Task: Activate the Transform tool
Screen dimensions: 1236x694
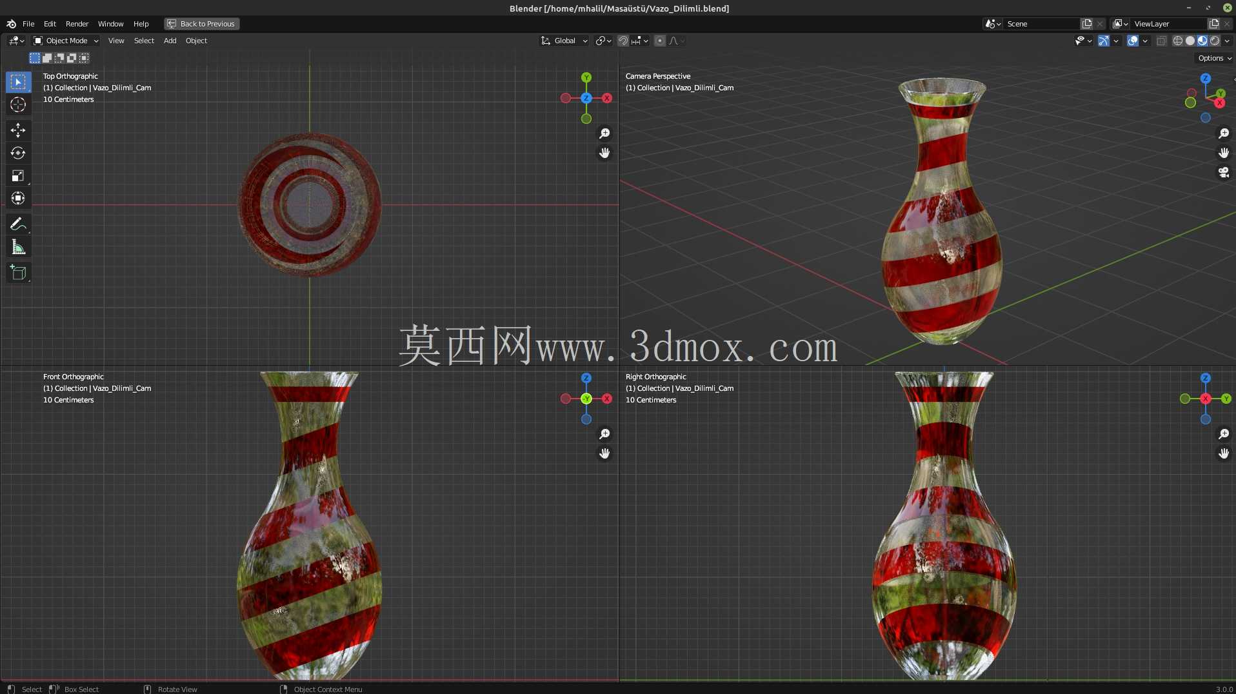Action: pyautogui.click(x=18, y=198)
